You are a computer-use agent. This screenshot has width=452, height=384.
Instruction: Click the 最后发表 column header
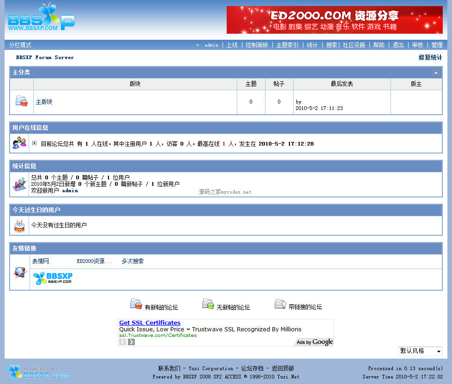[x=342, y=84]
